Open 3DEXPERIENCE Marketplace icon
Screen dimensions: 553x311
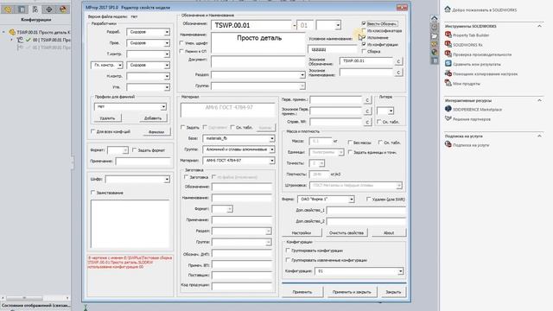(448, 109)
